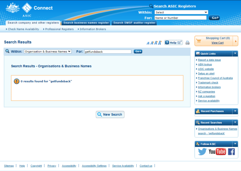Click Go button next to getfundsback field
Screen dimensions: 241x171
point(138,51)
